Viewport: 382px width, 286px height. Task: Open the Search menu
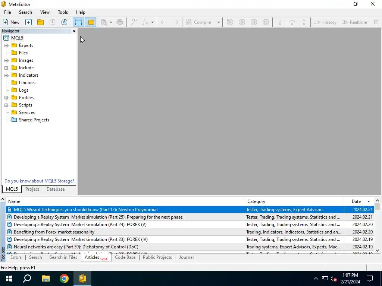(26, 12)
